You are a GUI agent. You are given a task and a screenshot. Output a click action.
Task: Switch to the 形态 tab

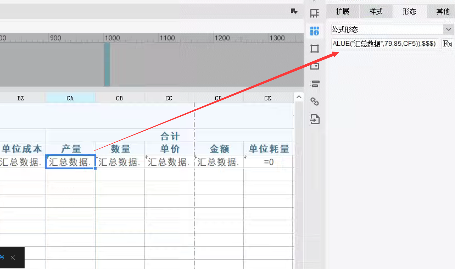(409, 12)
